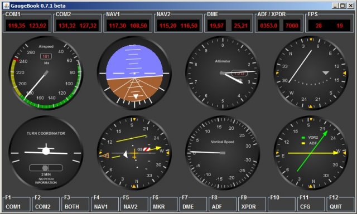
Task: Click the NO PITCH INFORMATION label
Action: point(46,181)
